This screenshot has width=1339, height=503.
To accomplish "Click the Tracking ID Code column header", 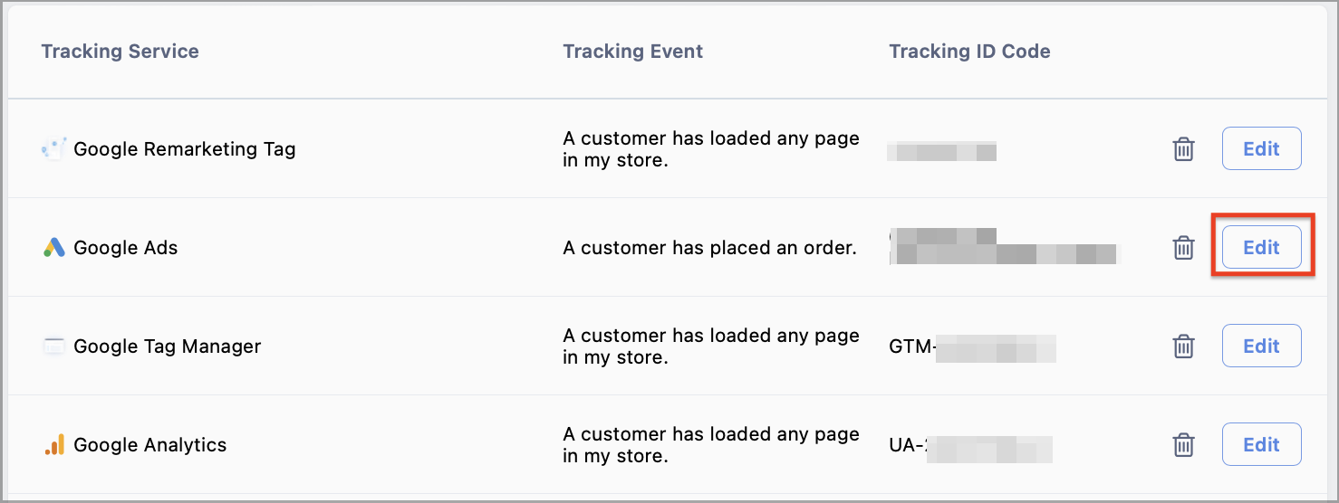I will coord(969,52).
